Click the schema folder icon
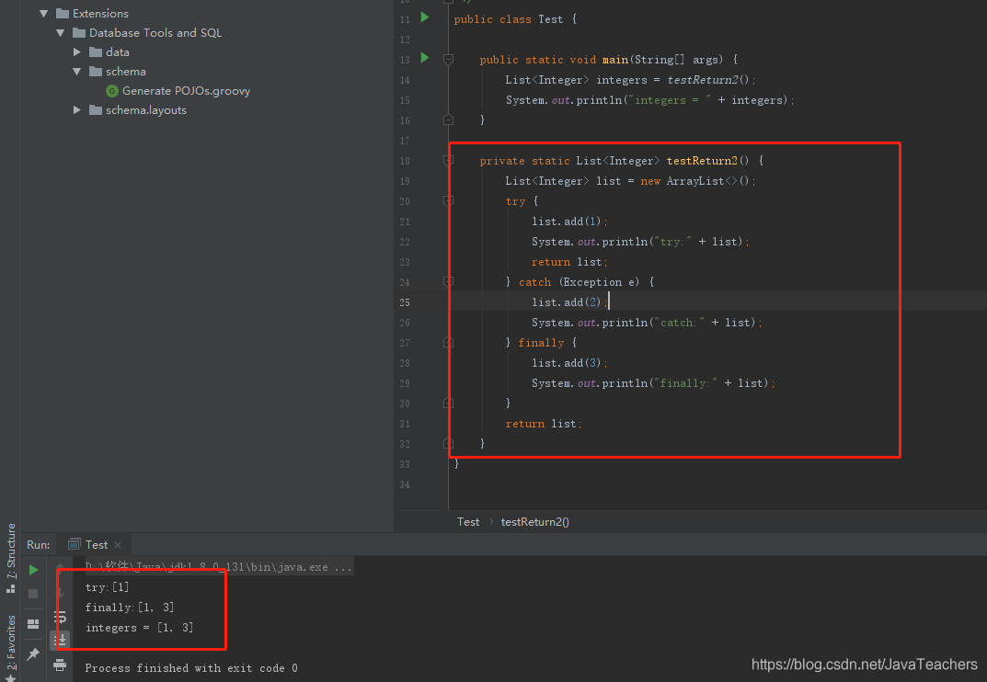Image resolution: width=987 pixels, height=682 pixels. click(x=96, y=71)
